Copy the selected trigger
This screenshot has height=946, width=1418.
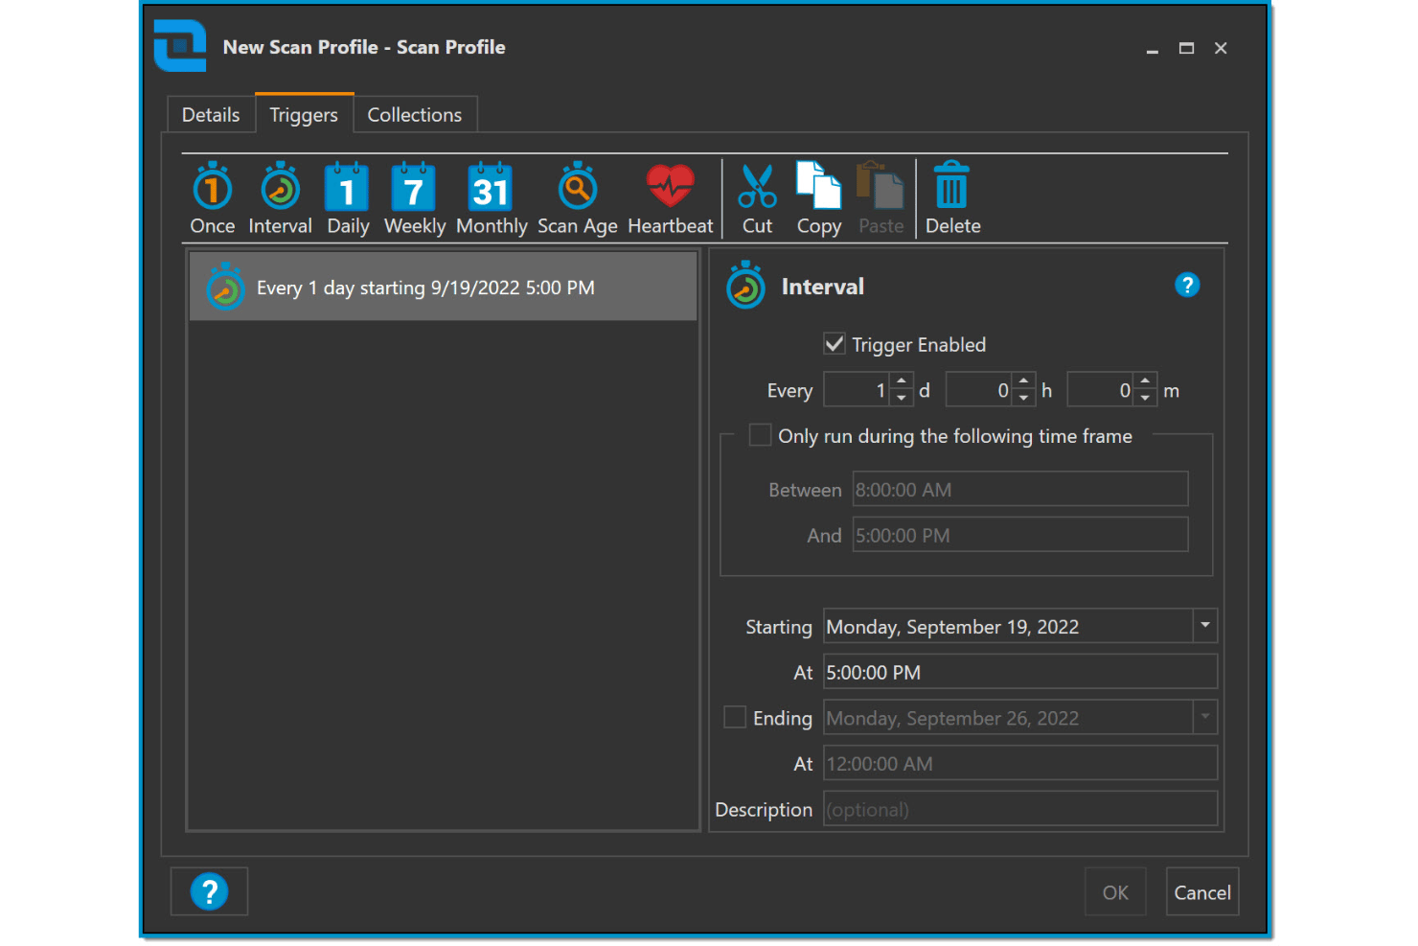(x=819, y=198)
